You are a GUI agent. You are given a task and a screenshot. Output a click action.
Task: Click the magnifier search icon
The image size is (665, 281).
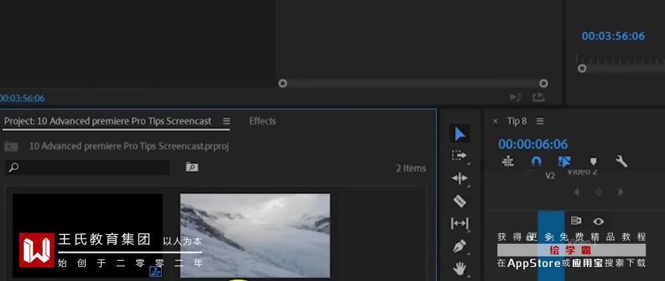pyautogui.click(x=13, y=167)
